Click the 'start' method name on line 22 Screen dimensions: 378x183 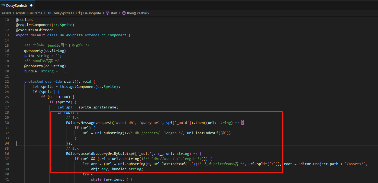(x=69, y=81)
